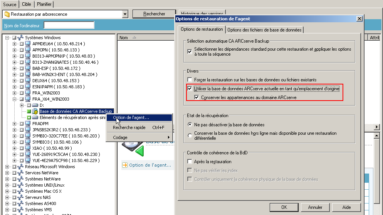Collapse the Systèmes Windows tree node
This screenshot has width=383, height=215.
click(7, 38)
